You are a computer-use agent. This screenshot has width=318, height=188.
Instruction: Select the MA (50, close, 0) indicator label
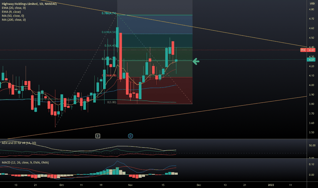point(13,16)
